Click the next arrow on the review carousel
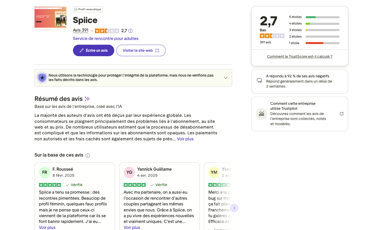 tap(234, 208)
